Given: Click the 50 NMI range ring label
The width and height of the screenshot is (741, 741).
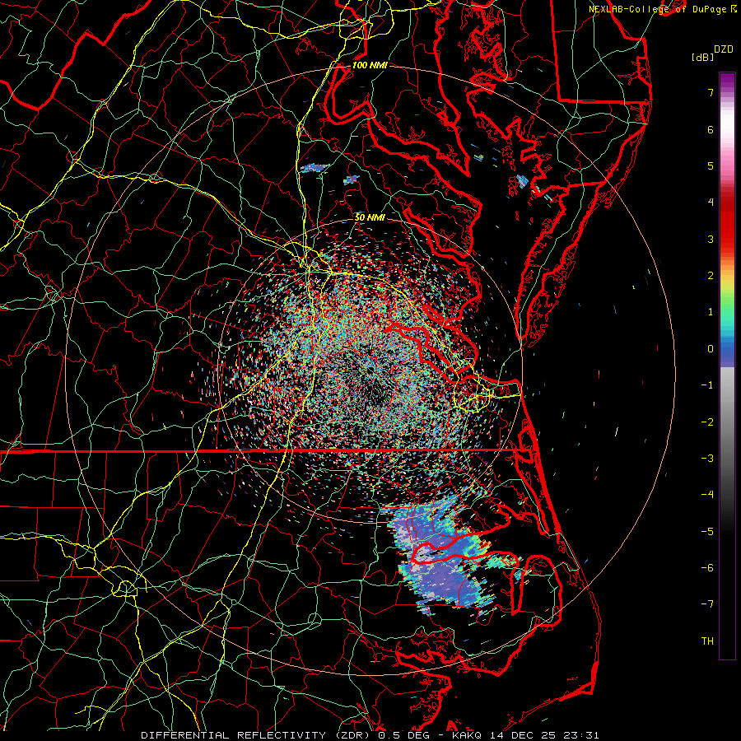Looking at the screenshot, I should tap(370, 217).
